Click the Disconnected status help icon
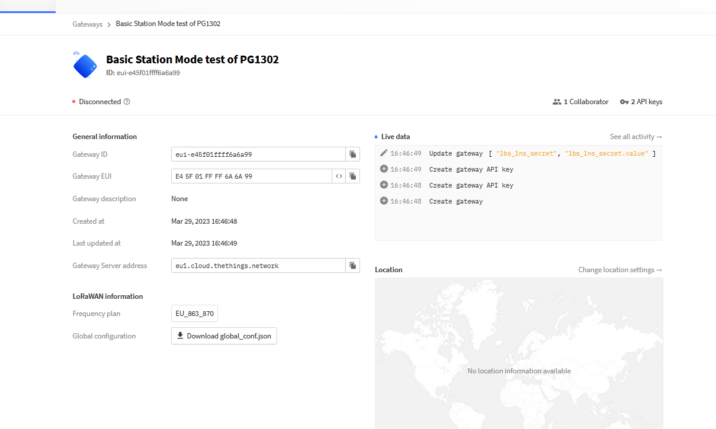This screenshot has height=429, width=716. 127,102
